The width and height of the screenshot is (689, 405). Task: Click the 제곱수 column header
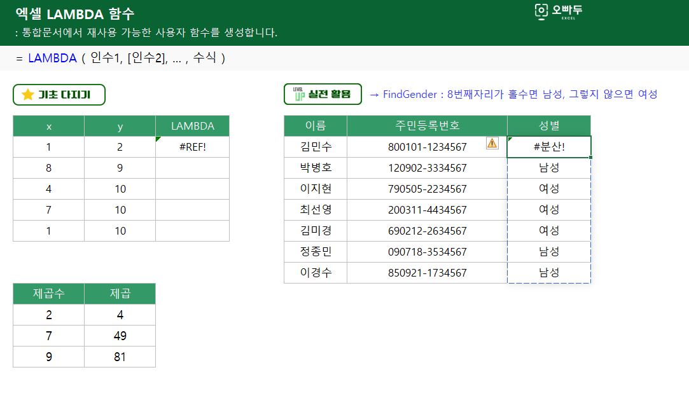tap(49, 294)
